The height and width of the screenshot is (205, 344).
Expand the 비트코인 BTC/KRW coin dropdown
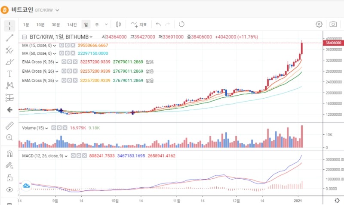58,9
